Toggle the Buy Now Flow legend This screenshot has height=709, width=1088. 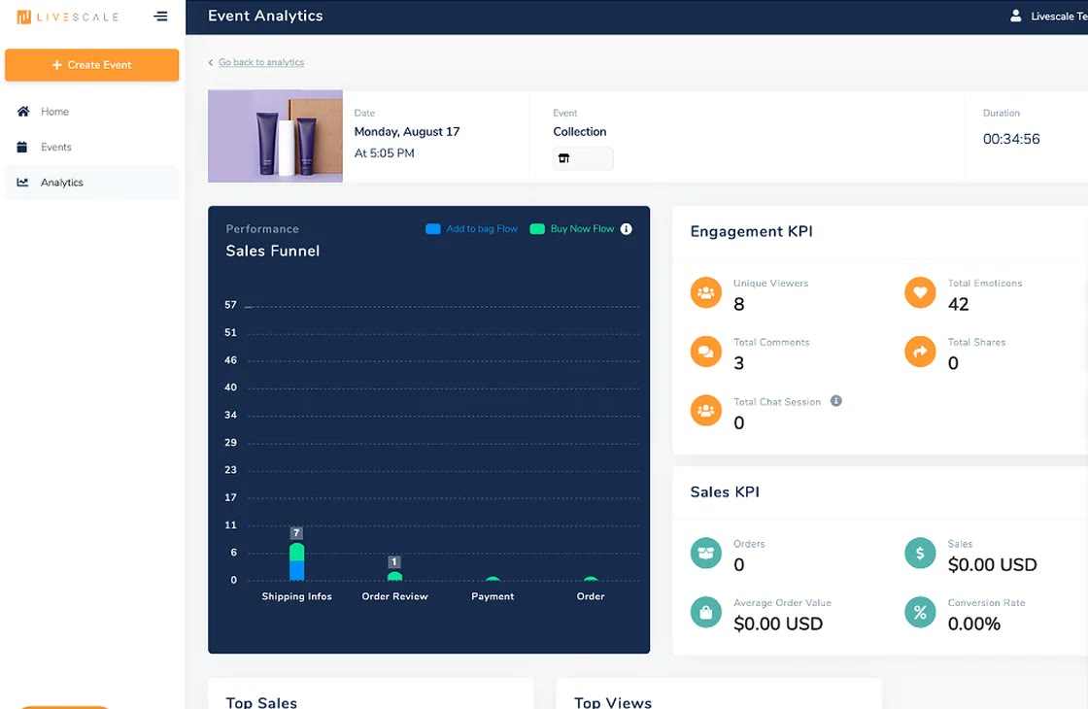(572, 229)
